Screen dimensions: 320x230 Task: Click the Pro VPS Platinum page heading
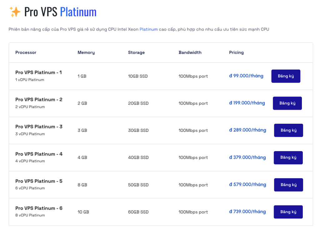[x=60, y=12]
